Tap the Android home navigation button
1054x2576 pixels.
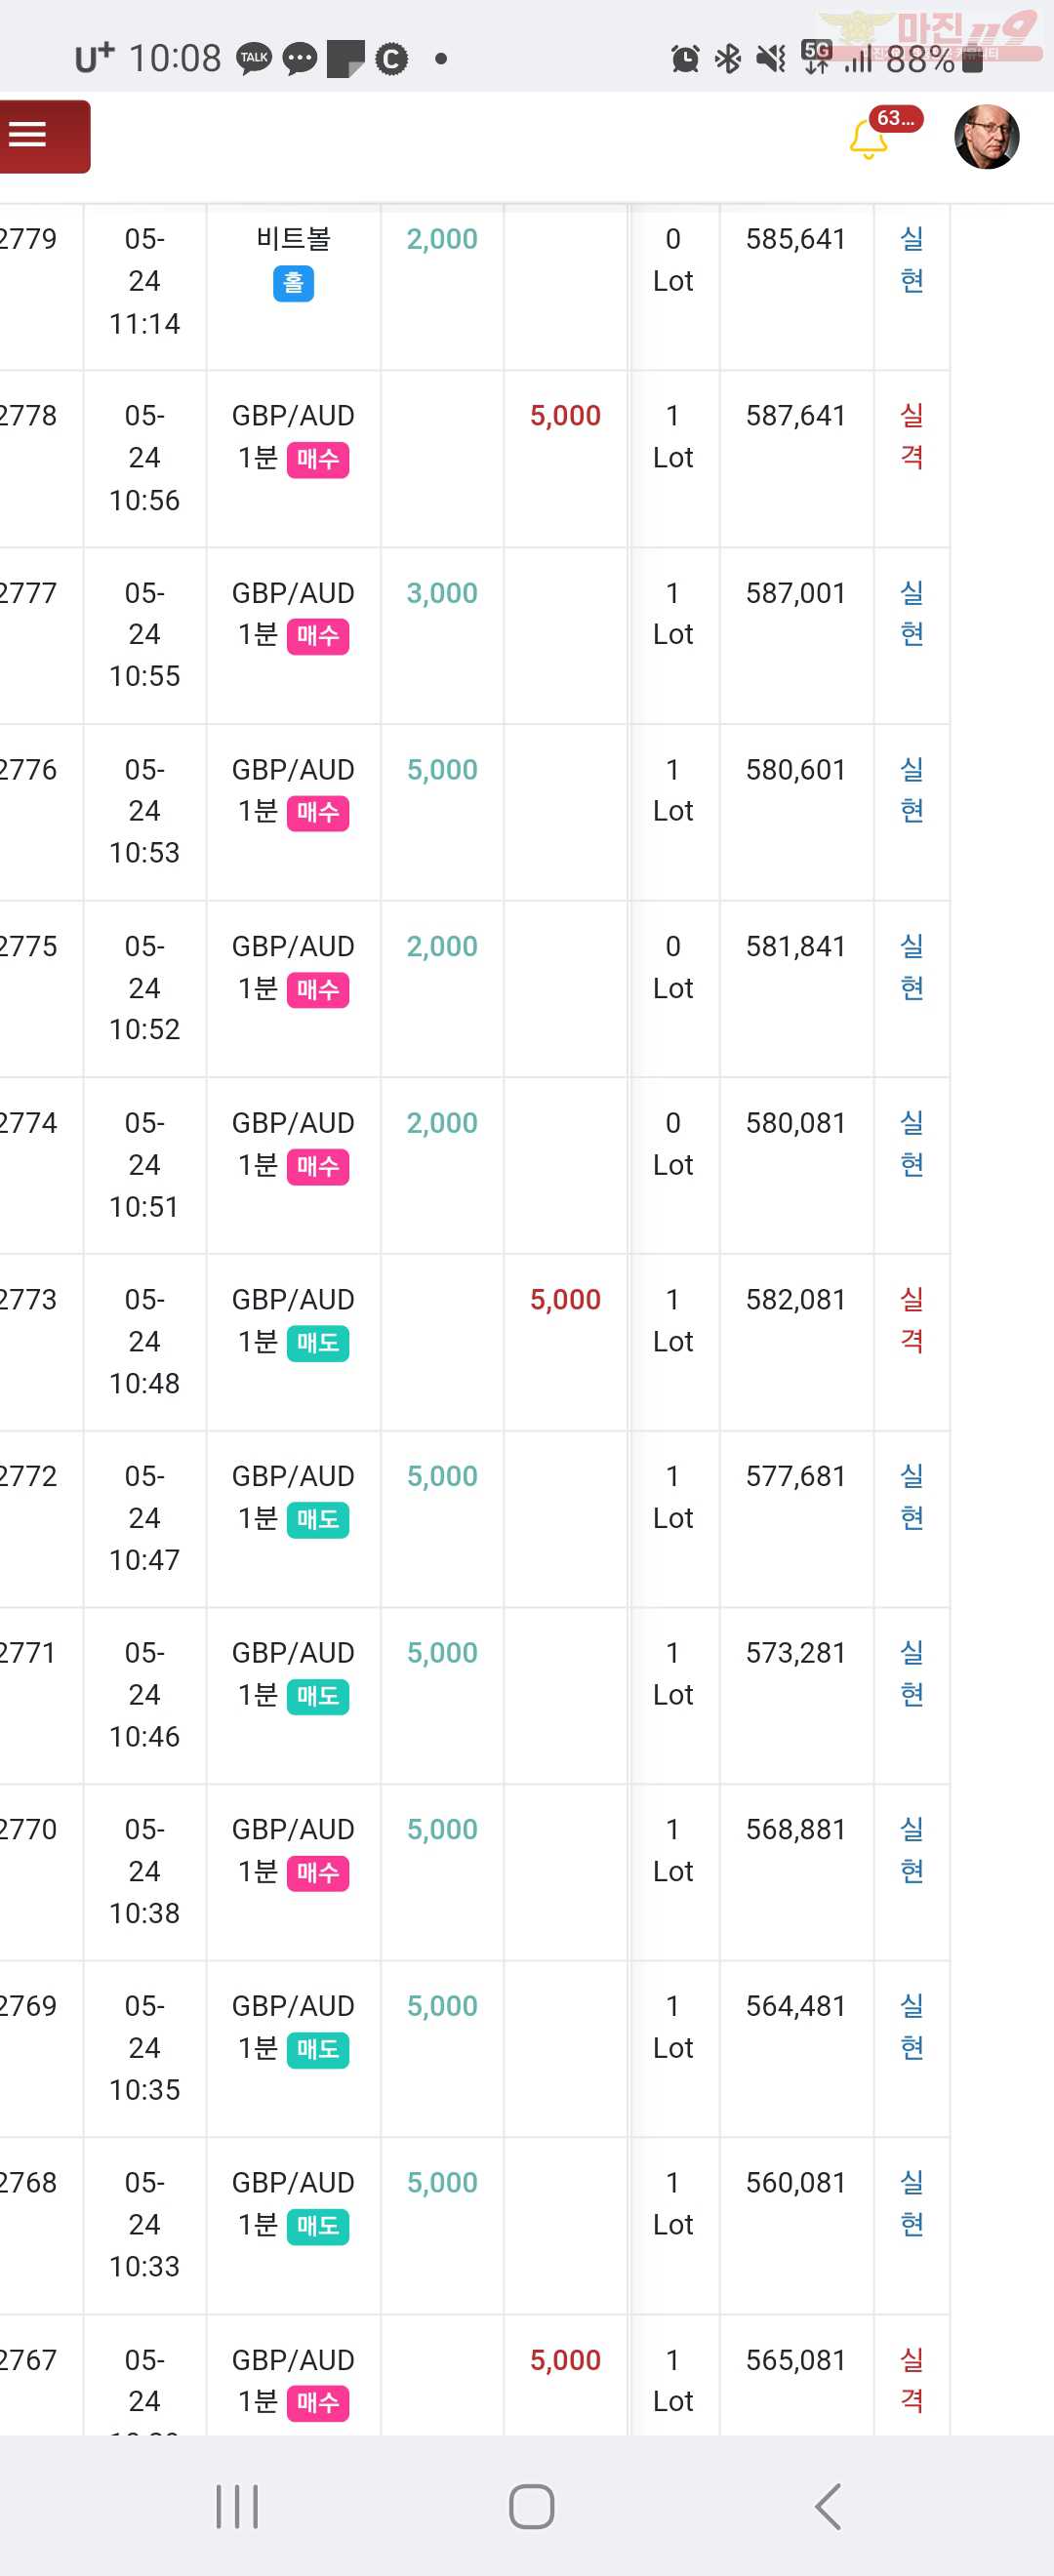pyautogui.click(x=531, y=2506)
